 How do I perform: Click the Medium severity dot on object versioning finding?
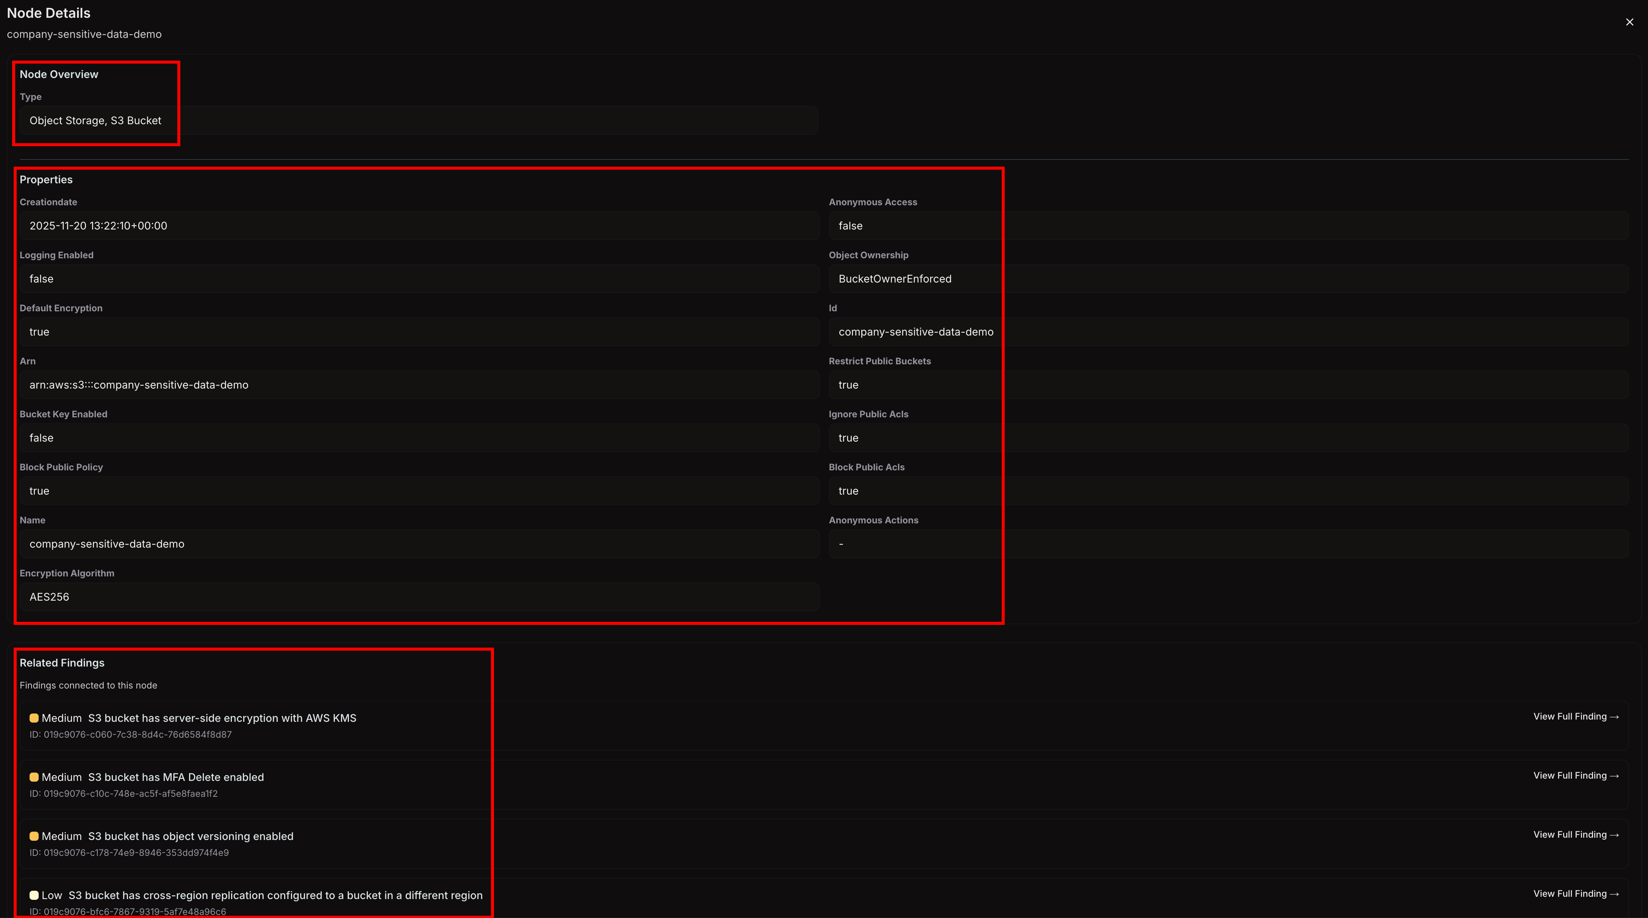tap(34, 836)
